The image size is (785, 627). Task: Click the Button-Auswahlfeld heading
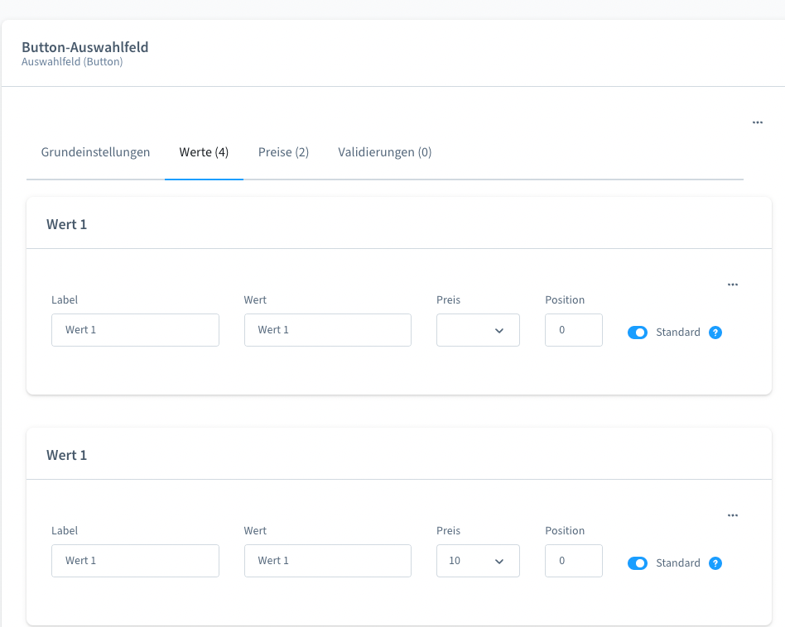(85, 47)
